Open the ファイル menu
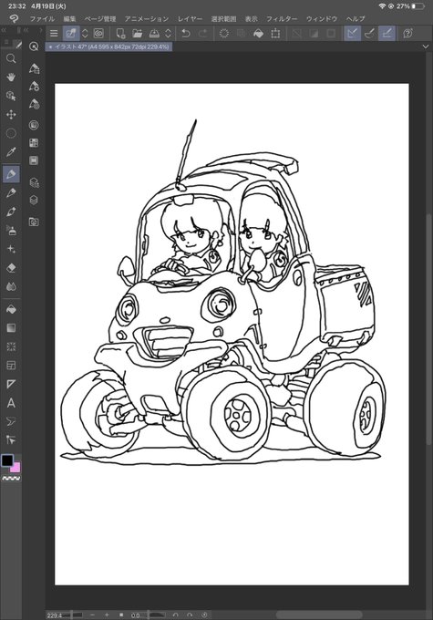Viewport: 433px width, 620px height. [x=42, y=18]
